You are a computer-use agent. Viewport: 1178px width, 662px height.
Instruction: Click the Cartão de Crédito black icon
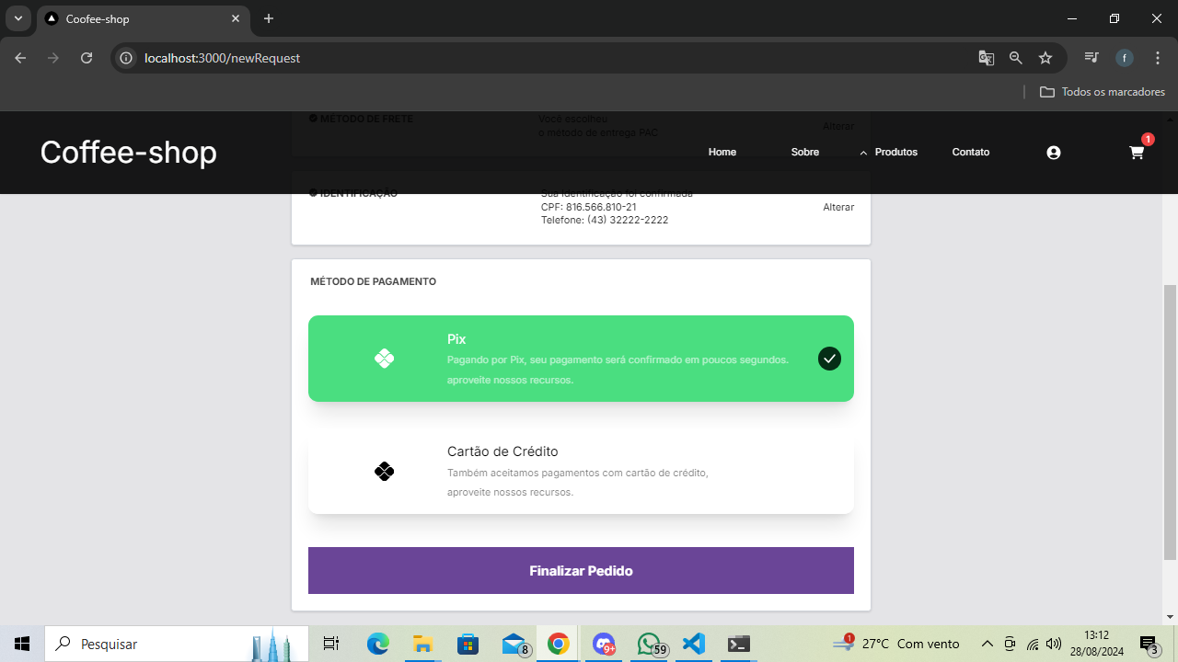click(385, 472)
